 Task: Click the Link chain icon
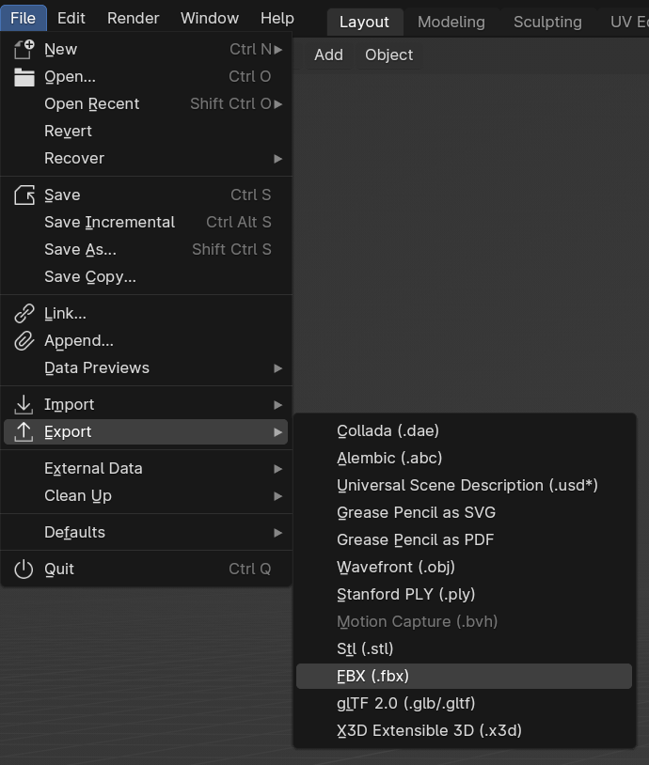(x=24, y=314)
